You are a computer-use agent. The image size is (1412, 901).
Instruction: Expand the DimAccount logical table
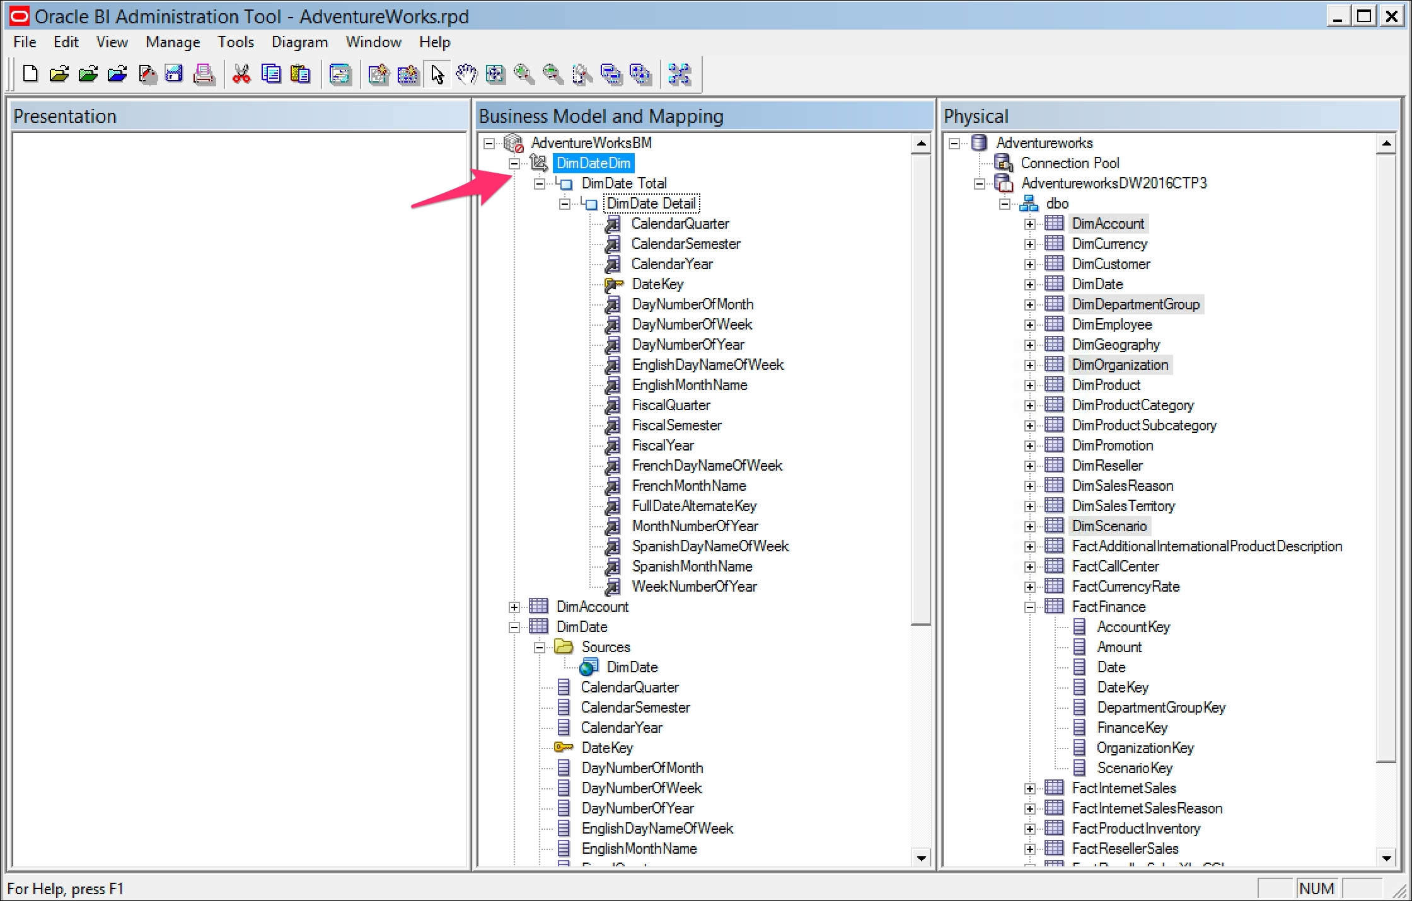pyautogui.click(x=514, y=607)
